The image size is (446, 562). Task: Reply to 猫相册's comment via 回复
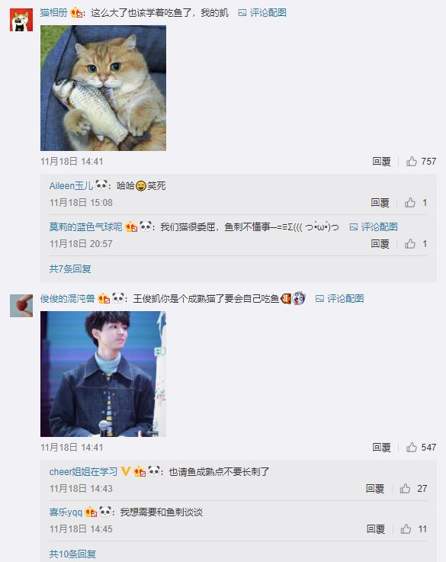coord(381,162)
